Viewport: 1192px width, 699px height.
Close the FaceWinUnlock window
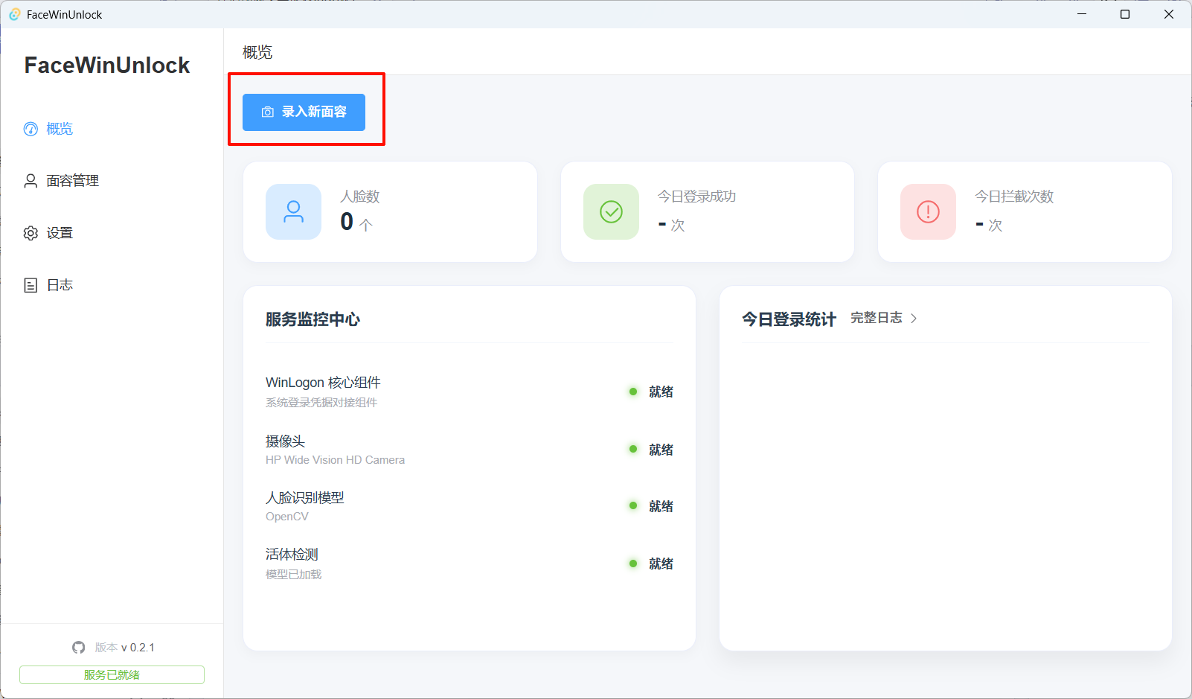point(1169,14)
